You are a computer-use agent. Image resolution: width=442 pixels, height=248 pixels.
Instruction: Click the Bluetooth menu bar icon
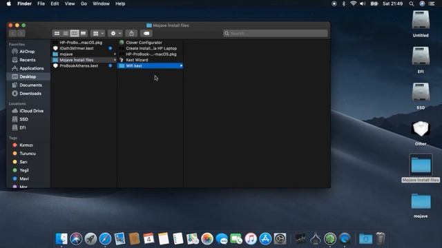point(344,3)
